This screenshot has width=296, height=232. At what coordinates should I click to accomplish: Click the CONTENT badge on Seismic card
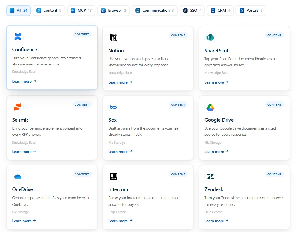click(x=82, y=105)
